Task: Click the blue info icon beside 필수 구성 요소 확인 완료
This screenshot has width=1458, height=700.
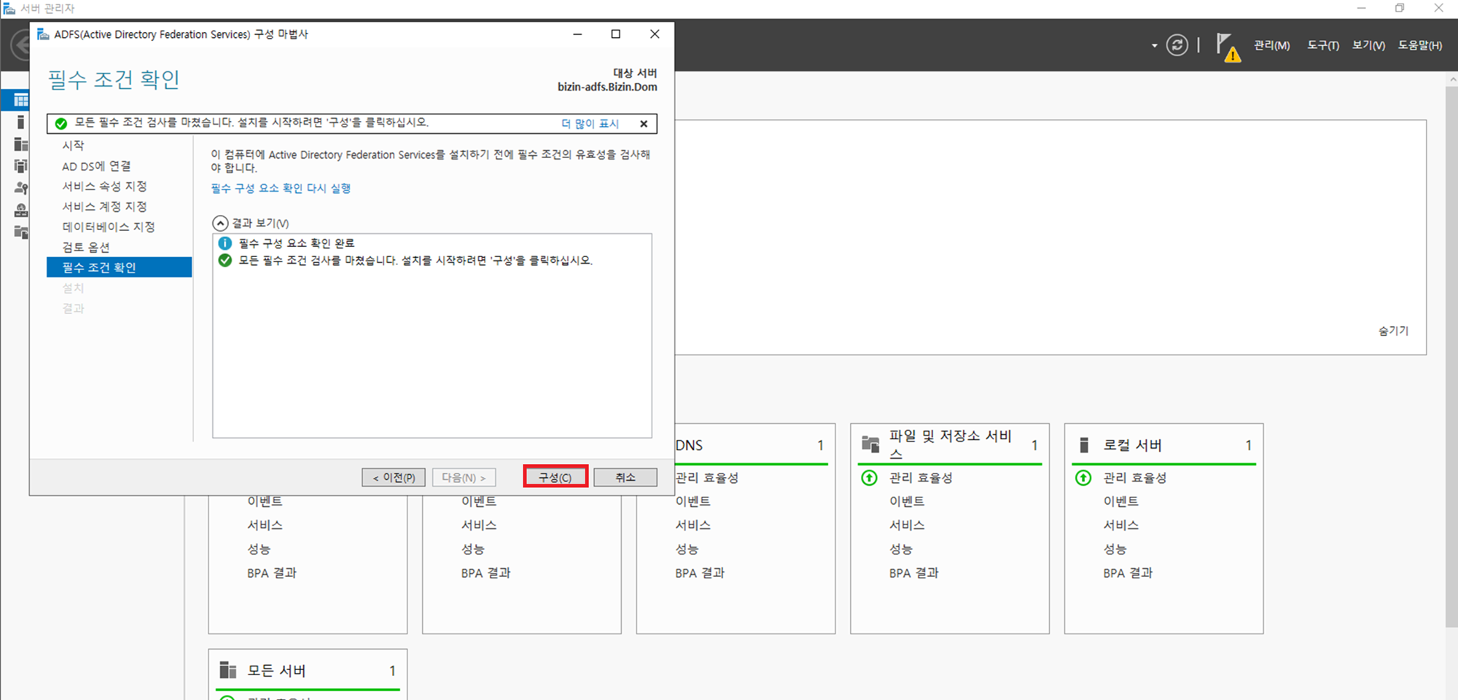Action: click(225, 243)
